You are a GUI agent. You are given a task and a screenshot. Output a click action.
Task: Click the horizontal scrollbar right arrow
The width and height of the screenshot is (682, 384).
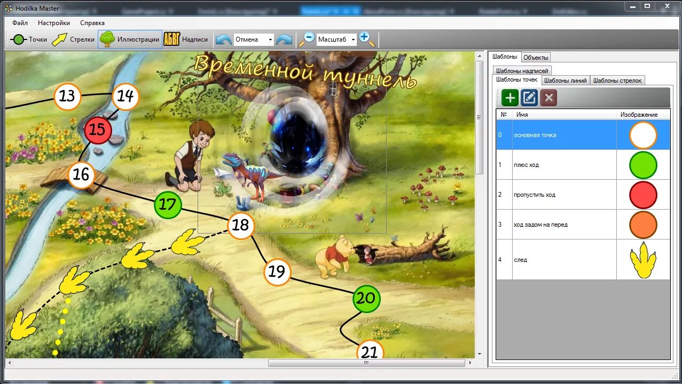(470, 363)
